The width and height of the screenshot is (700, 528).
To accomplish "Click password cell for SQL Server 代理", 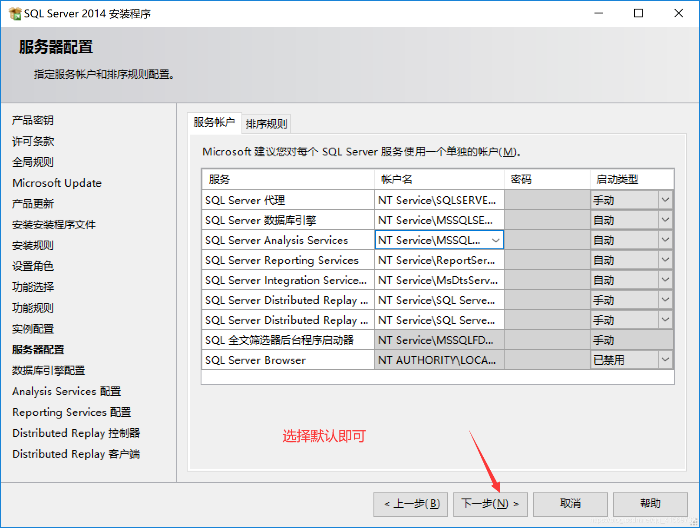I will 547,200.
